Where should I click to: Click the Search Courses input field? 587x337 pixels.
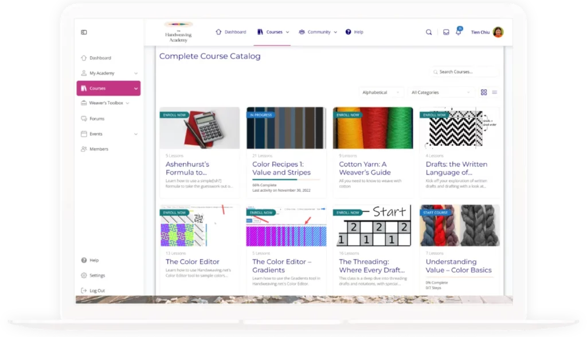coord(464,72)
